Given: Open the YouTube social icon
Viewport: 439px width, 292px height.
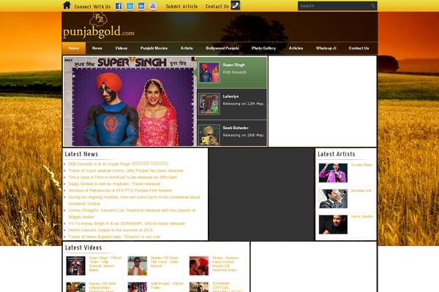Looking at the screenshot, I should click(153, 6).
